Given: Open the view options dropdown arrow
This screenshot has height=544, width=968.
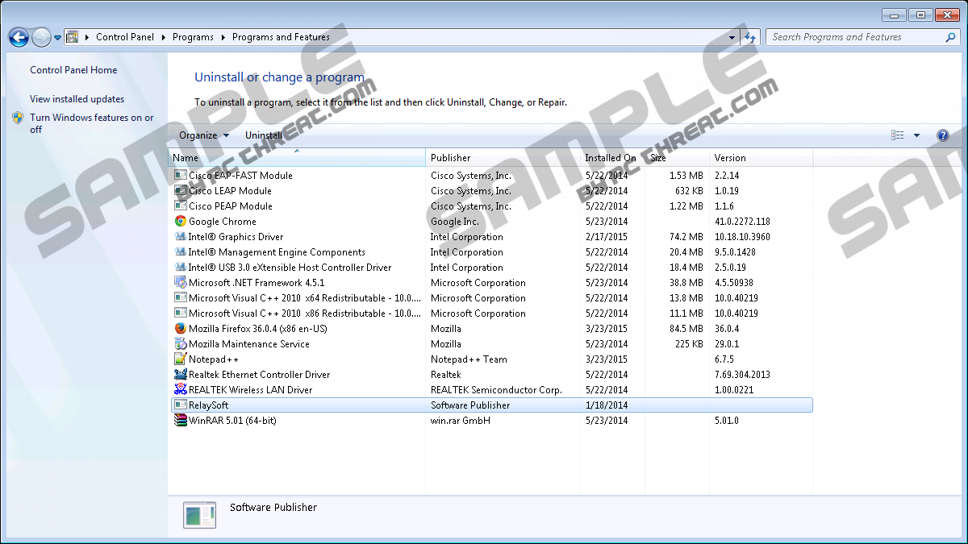Looking at the screenshot, I should [x=916, y=135].
